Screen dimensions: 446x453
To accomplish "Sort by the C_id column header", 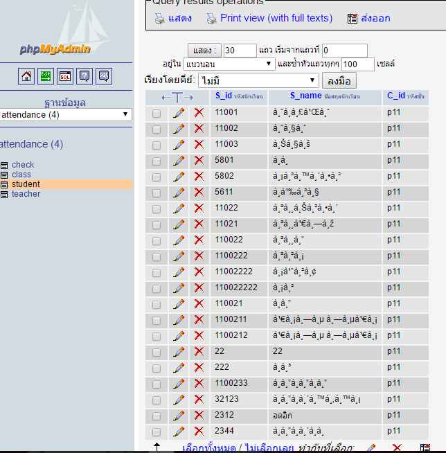I will [x=396, y=96].
